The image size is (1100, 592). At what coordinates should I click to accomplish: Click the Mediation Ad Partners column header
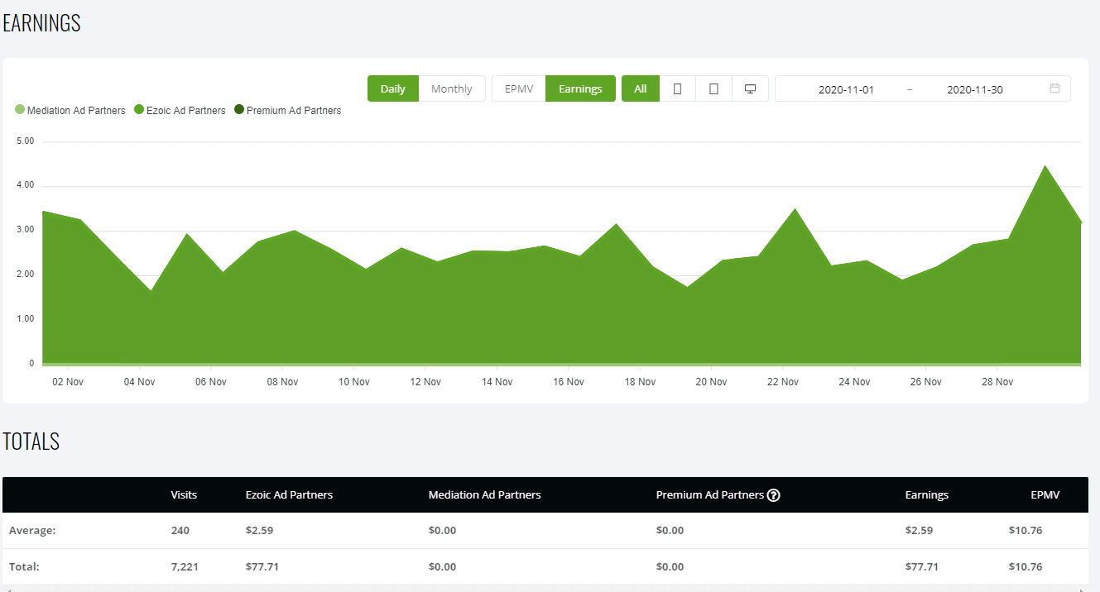click(x=485, y=495)
